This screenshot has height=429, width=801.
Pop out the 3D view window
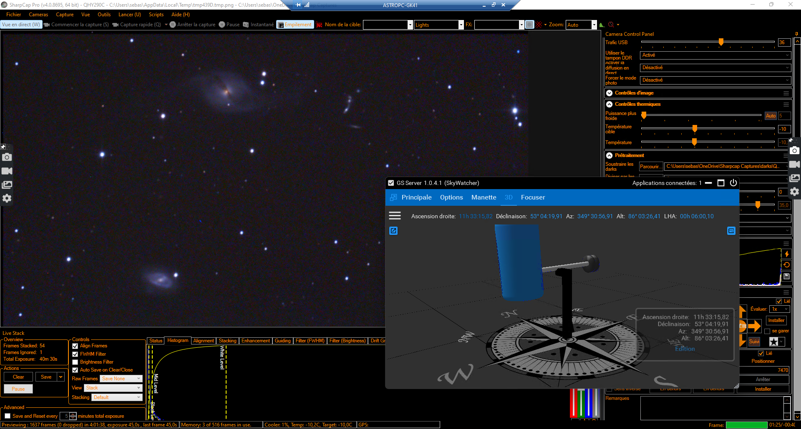pos(393,231)
